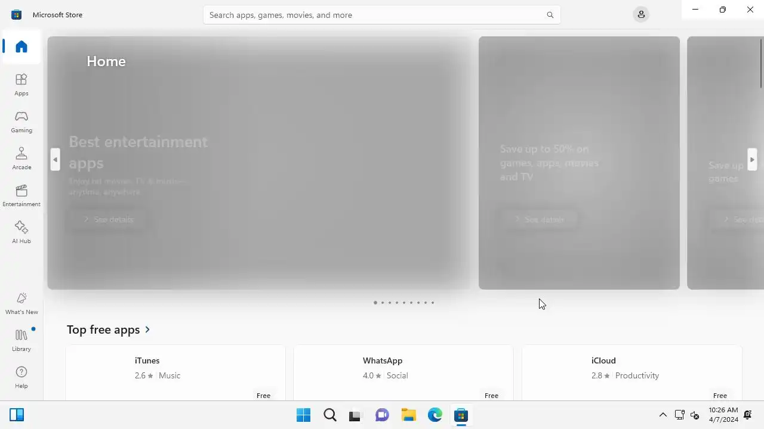Click Free button on iTunes card
The width and height of the screenshot is (764, 429).
pyautogui.click(x=263, y=396)
